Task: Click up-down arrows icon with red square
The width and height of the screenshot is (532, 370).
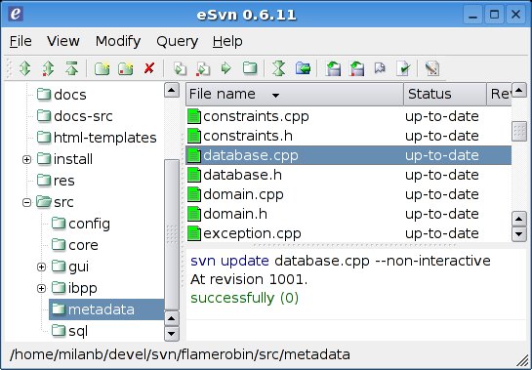Action: 48,68
